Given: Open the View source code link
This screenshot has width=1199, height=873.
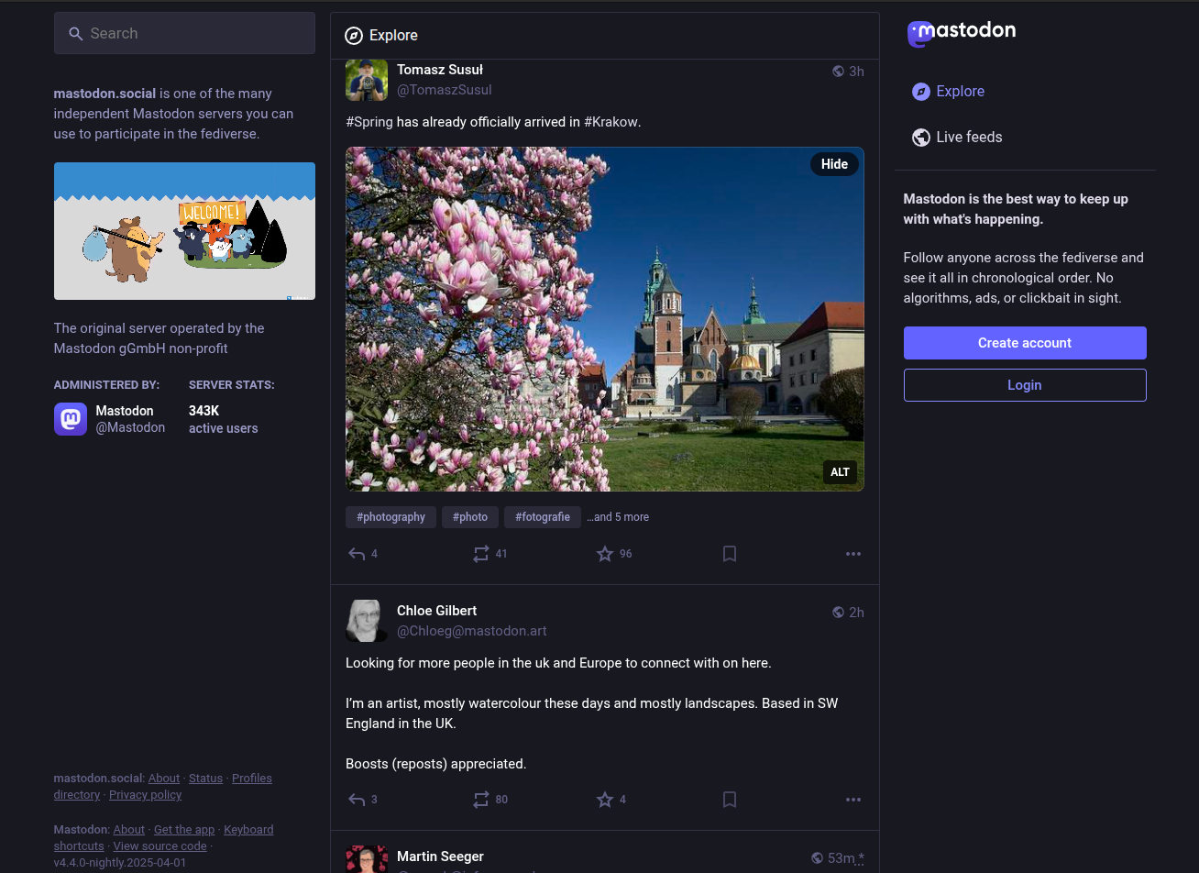Looking at the screenshot, I should [159, 846].
